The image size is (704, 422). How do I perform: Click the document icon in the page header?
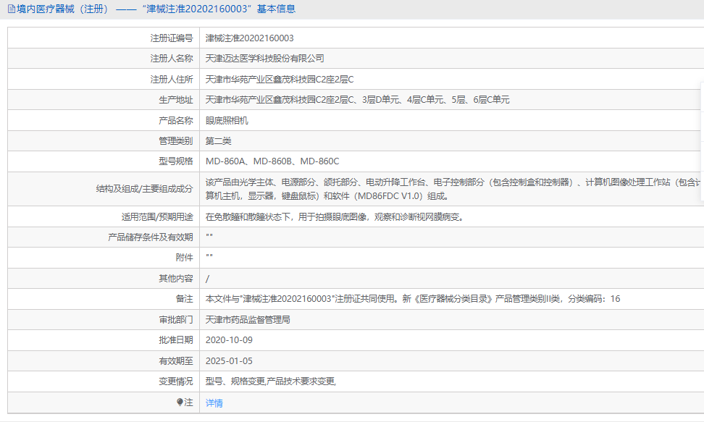pos(11,9)
